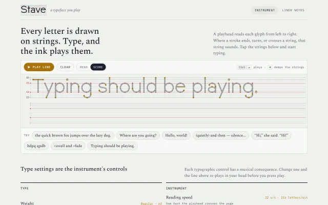Screen dimensions: 328x205
Task: Pick the "(quietly) and then — silence" sample
Action: [221, 135]
